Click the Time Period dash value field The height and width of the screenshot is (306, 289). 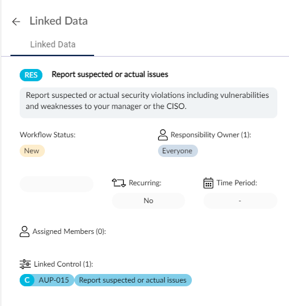coord(240,201)
